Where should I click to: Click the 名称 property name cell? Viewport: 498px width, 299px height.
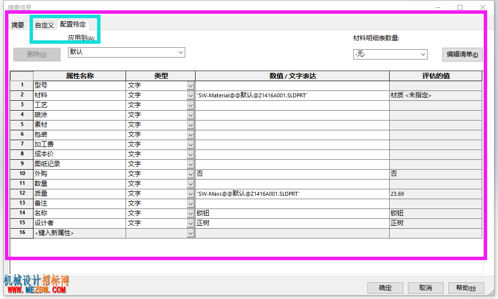coord(79,213)
